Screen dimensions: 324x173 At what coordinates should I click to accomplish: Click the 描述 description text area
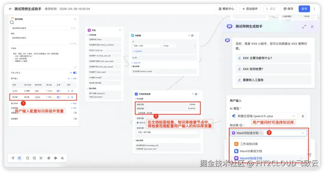click(44, 40)
